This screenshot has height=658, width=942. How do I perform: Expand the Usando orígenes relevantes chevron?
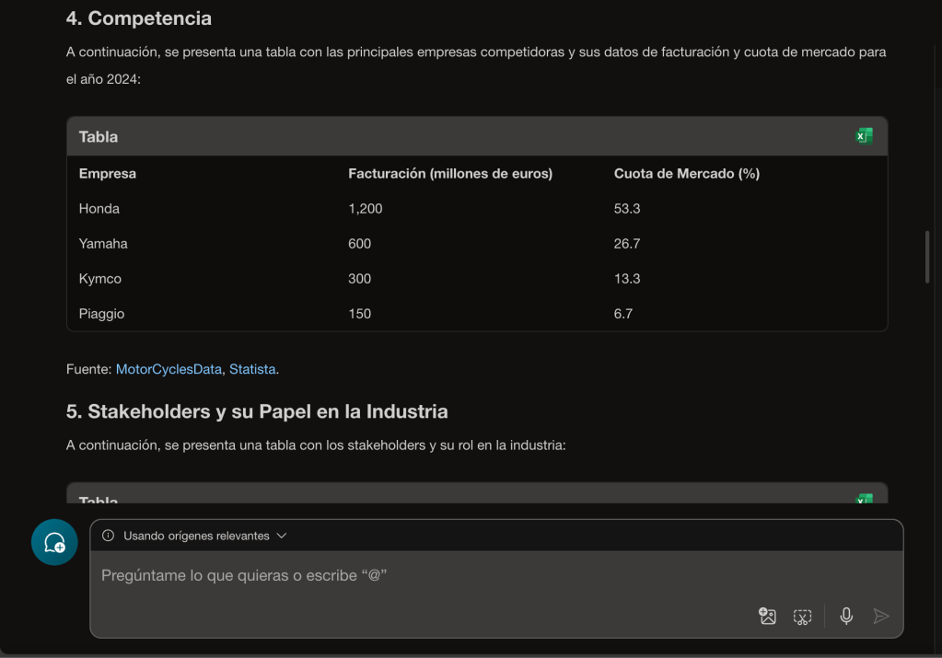[282, 536]
